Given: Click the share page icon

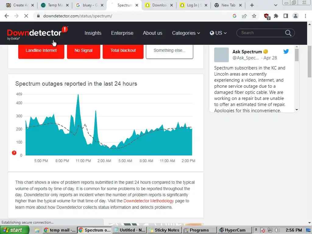Looking at the screenshot, I should pos(244,16).
